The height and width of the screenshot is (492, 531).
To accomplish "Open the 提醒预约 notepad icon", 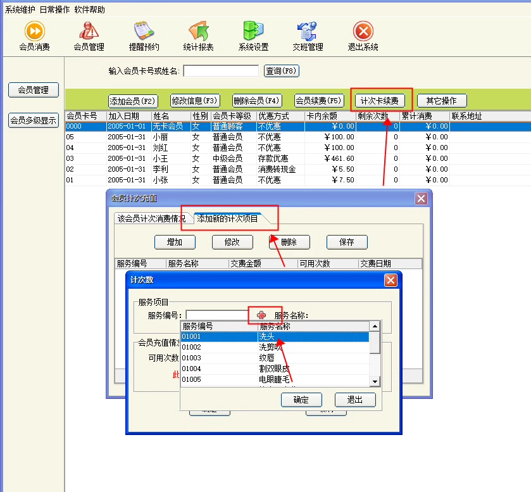I will tap(144, 36).
